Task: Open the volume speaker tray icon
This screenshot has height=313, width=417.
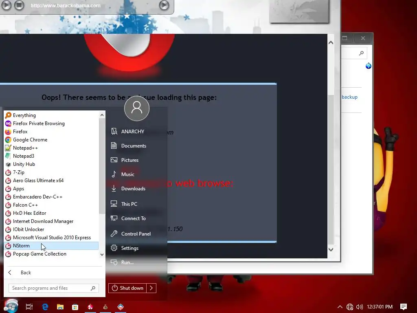Action: [x=359, y=307]
